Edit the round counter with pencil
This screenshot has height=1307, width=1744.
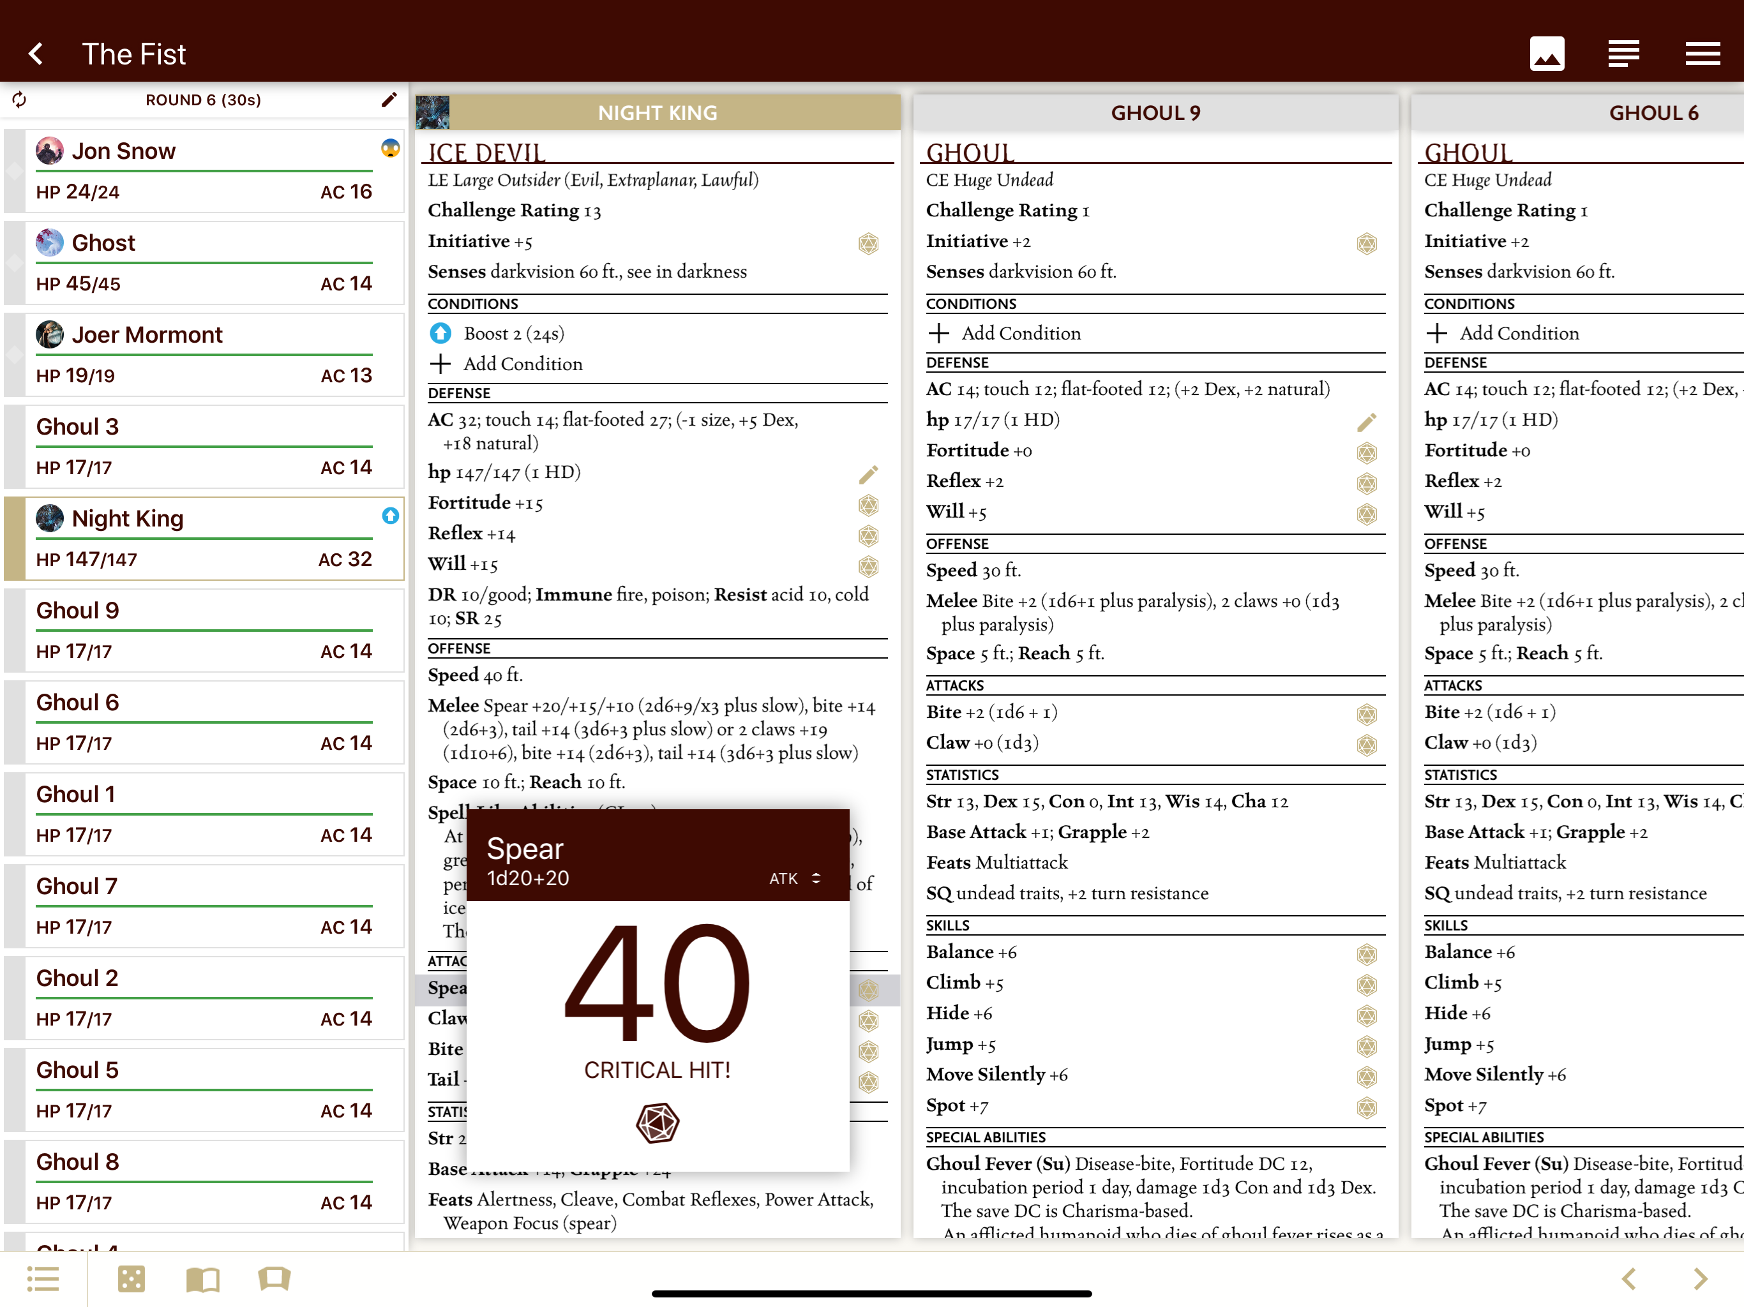point(389,100)
